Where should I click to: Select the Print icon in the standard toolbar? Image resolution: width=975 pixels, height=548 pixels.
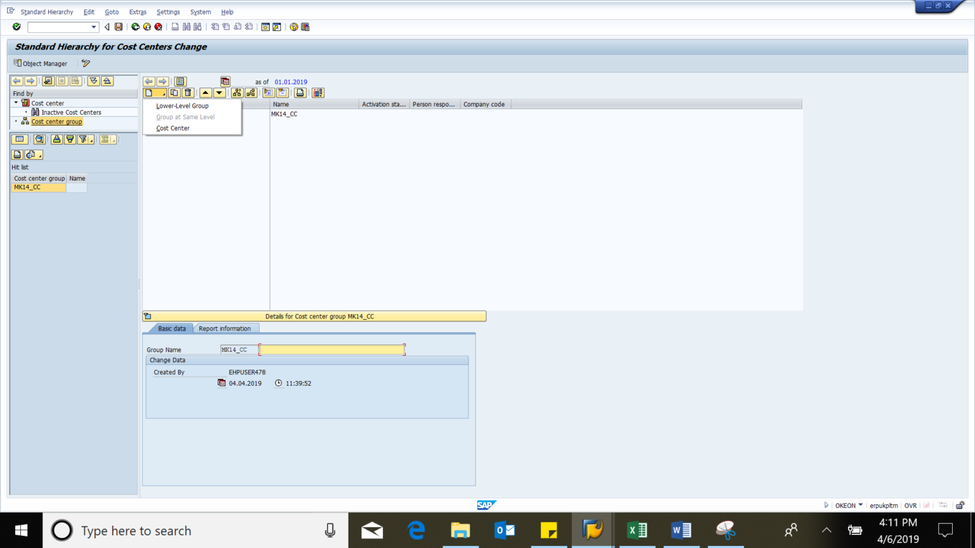(x=175, y=27)
